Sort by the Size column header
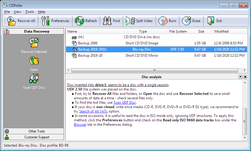251x151 pixels. 201,31
